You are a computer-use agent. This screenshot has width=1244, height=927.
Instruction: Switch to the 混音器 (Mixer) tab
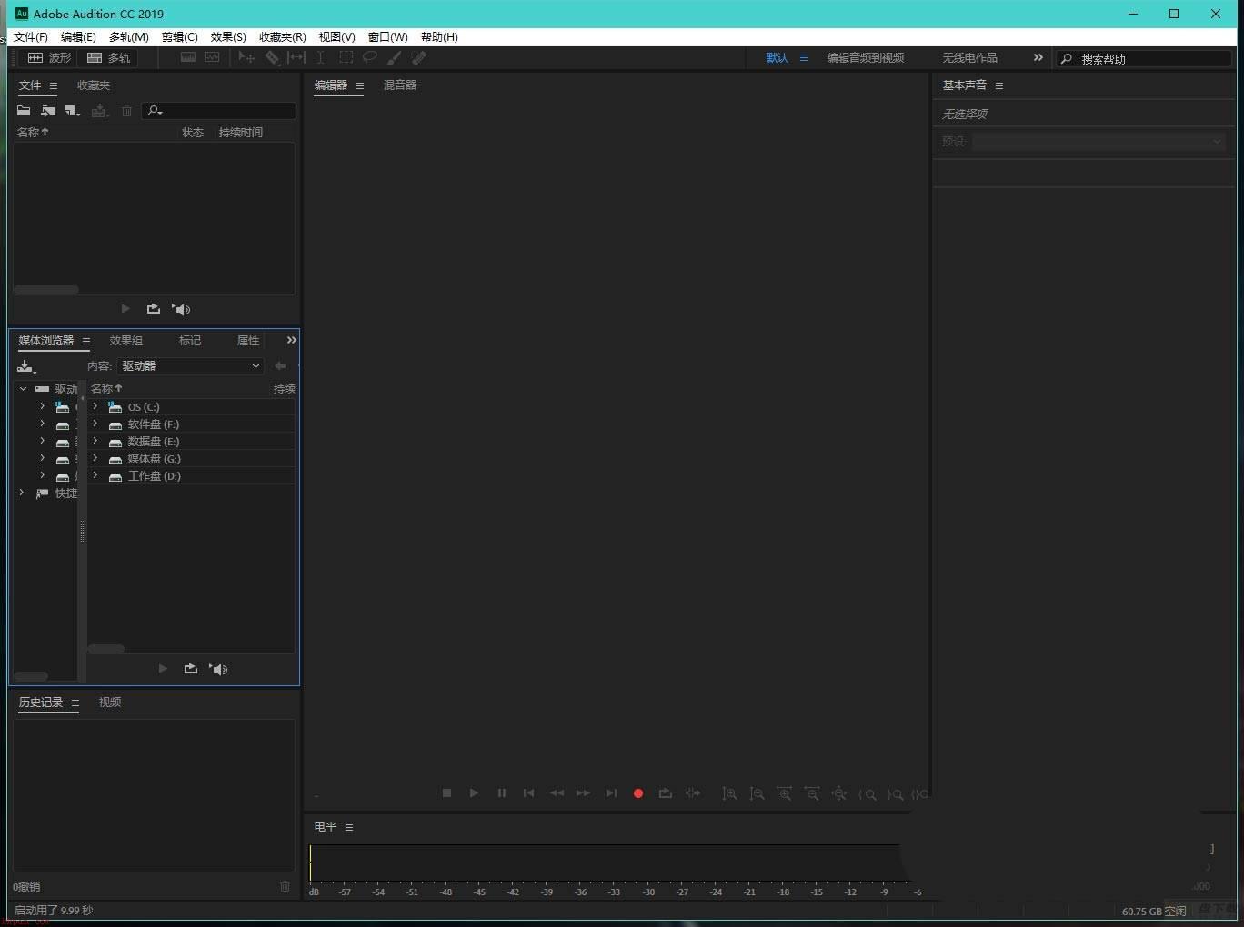click(x=400, y=85)
